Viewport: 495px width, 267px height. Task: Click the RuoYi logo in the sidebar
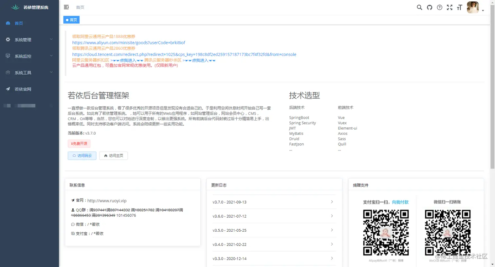[15, 7]
